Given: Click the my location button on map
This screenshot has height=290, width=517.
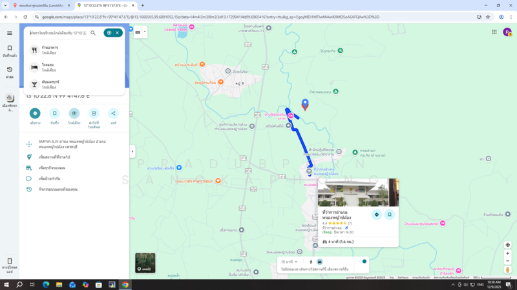Looking at the screenshot, I should (508, 245).
